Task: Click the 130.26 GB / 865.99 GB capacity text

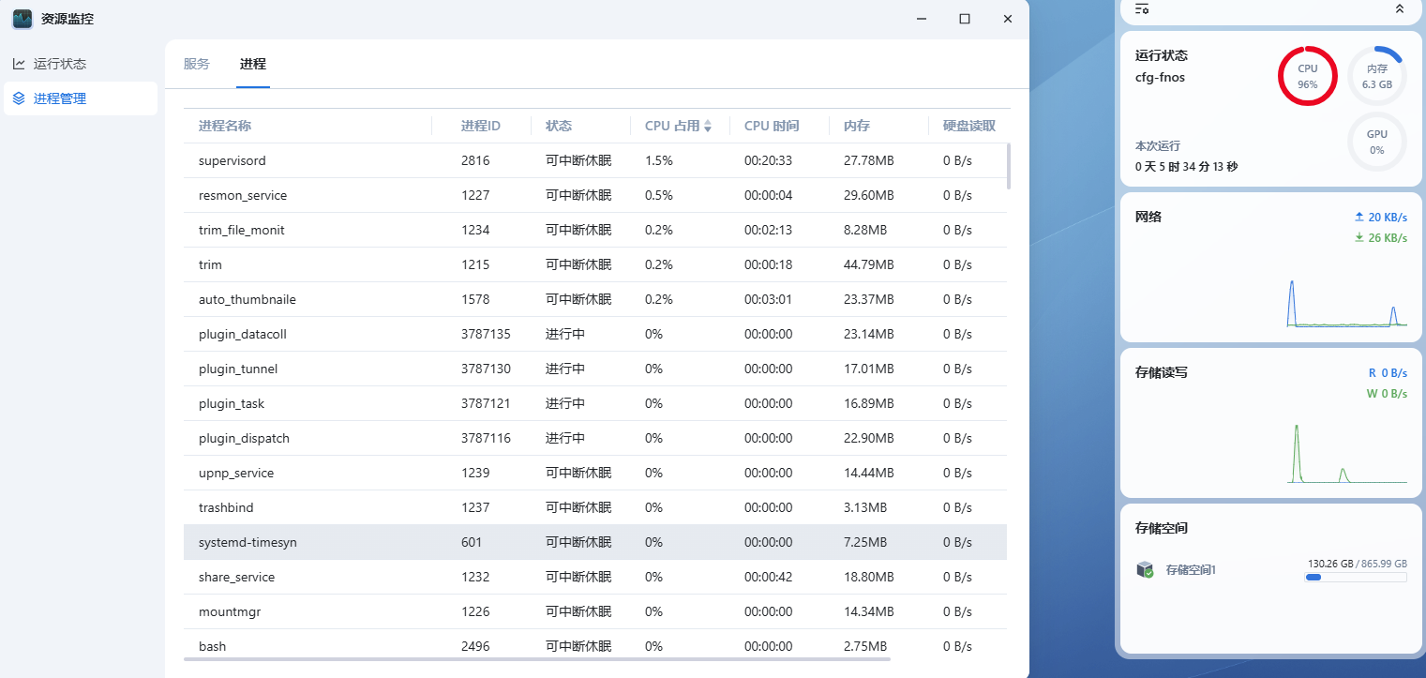Action: coord(1358,564)
